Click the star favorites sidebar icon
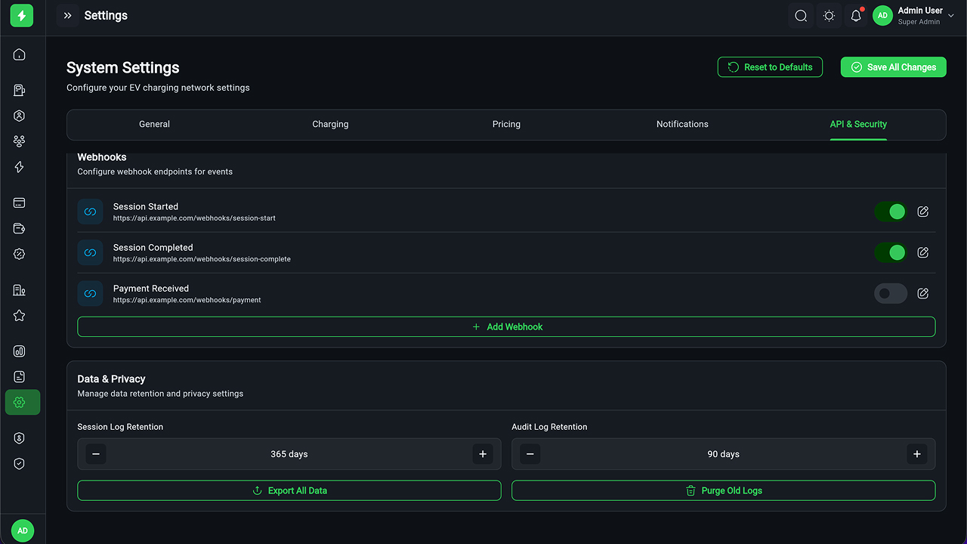Image resolution: width=967 pixels, height=544 pixels. coord(20,316)
